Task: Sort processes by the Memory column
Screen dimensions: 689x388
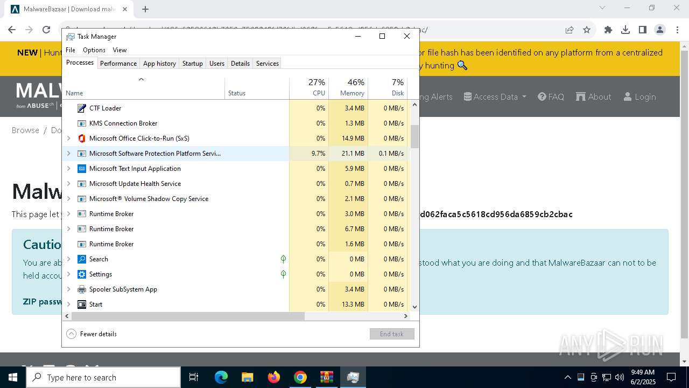Action: 348,88
